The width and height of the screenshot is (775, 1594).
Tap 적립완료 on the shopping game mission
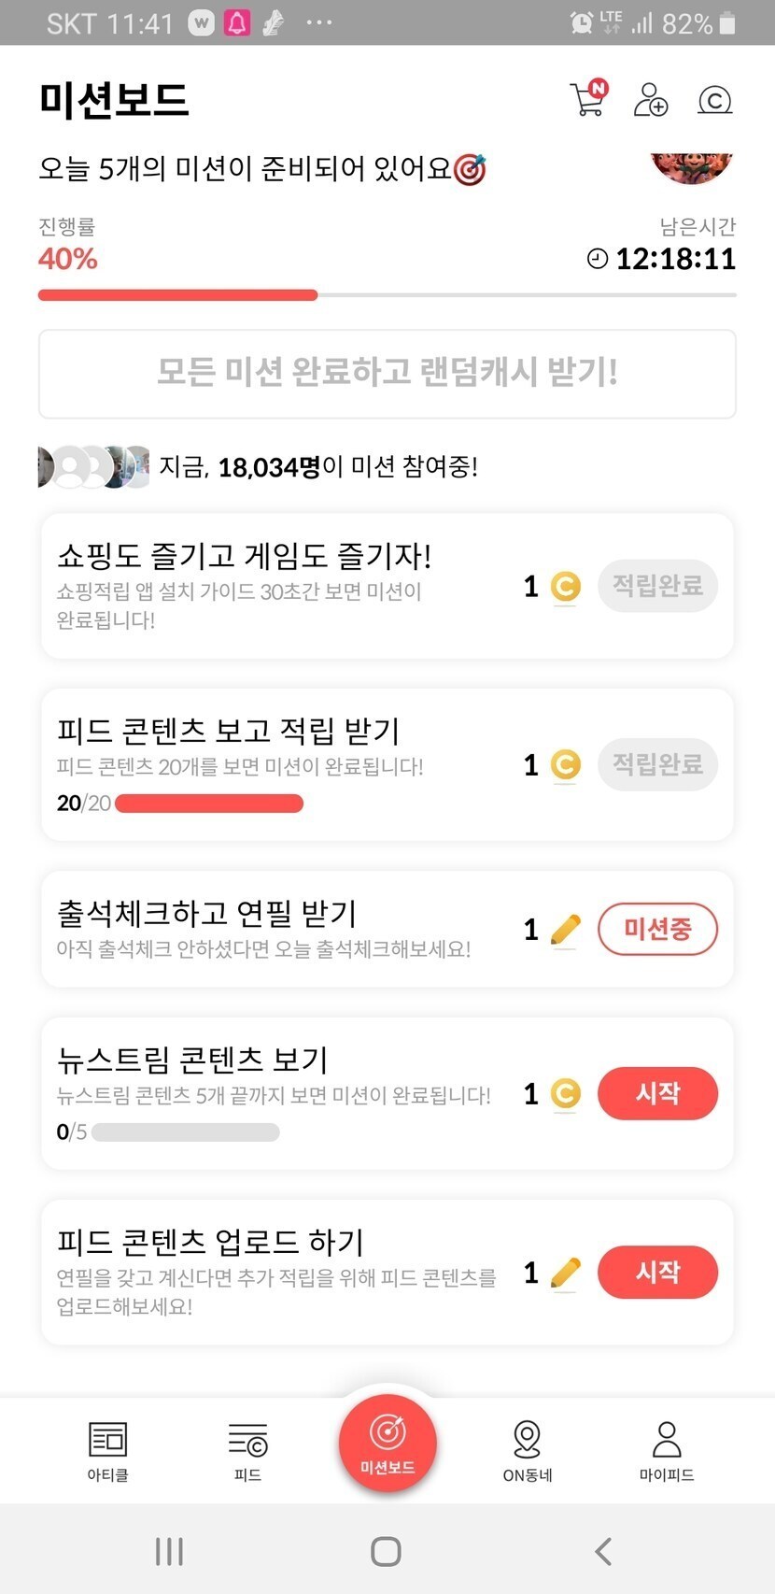(x=657, y=586)
